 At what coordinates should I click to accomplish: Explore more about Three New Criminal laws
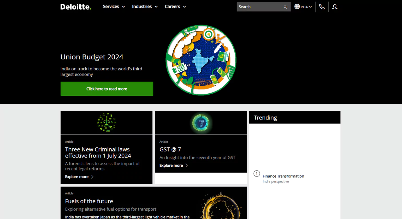coord(77,177)
